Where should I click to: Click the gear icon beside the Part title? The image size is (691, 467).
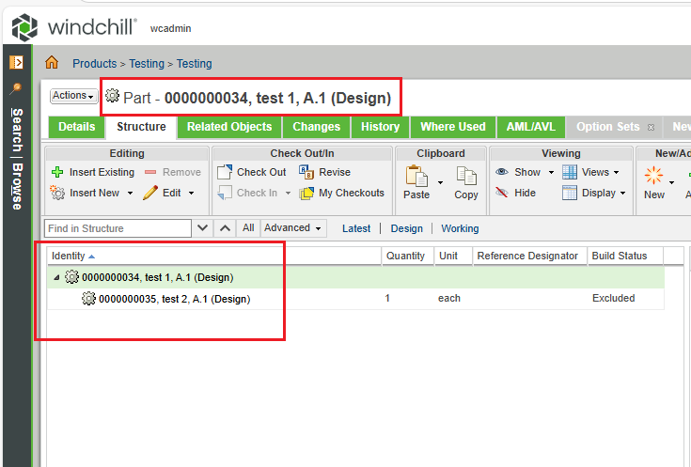pos(113,95)
